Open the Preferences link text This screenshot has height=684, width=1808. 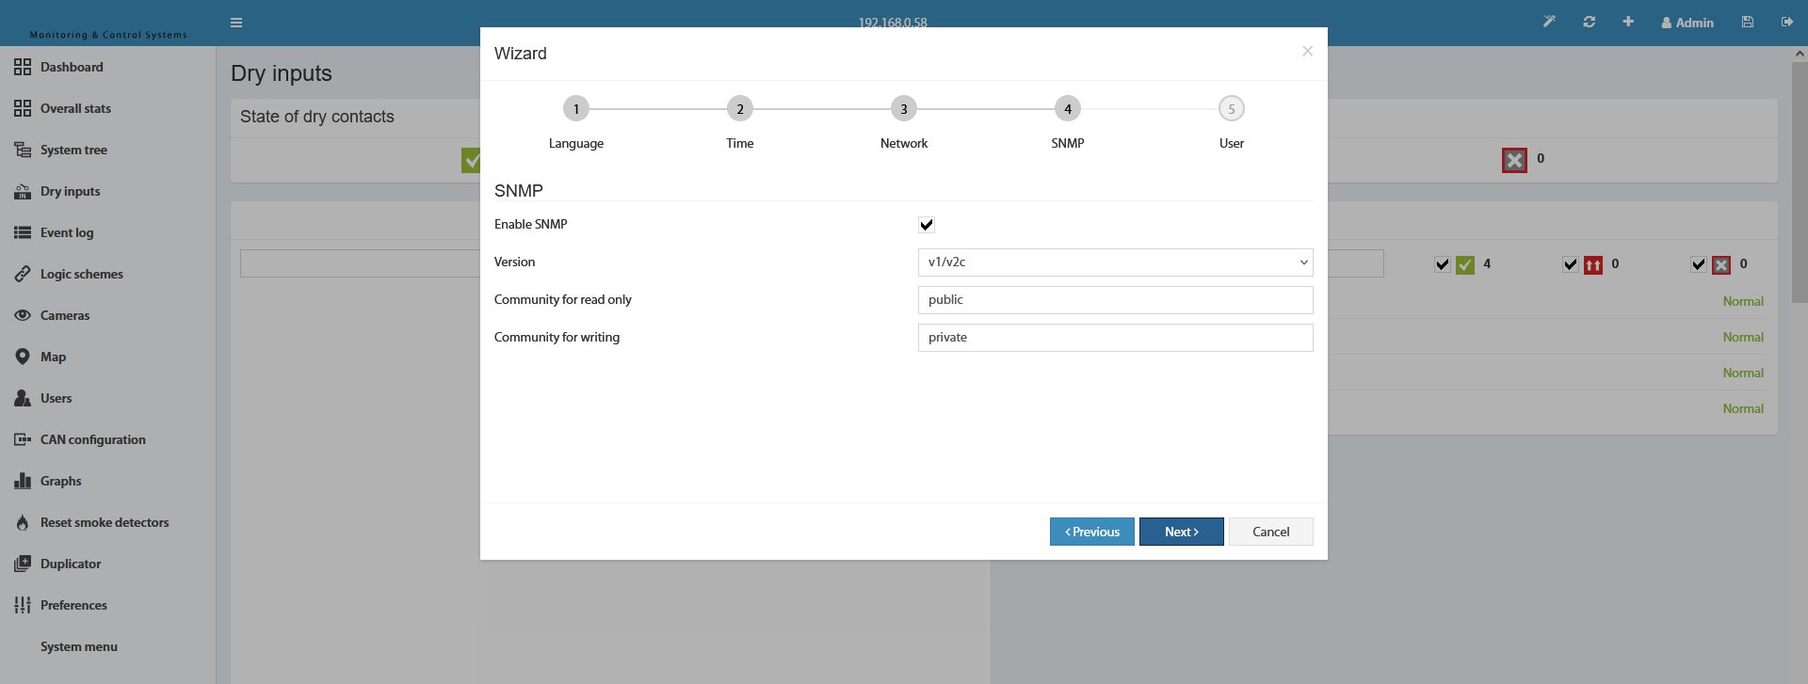tap(73, 605)
